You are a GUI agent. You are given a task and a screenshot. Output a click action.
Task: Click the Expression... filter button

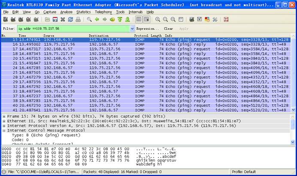148,29
